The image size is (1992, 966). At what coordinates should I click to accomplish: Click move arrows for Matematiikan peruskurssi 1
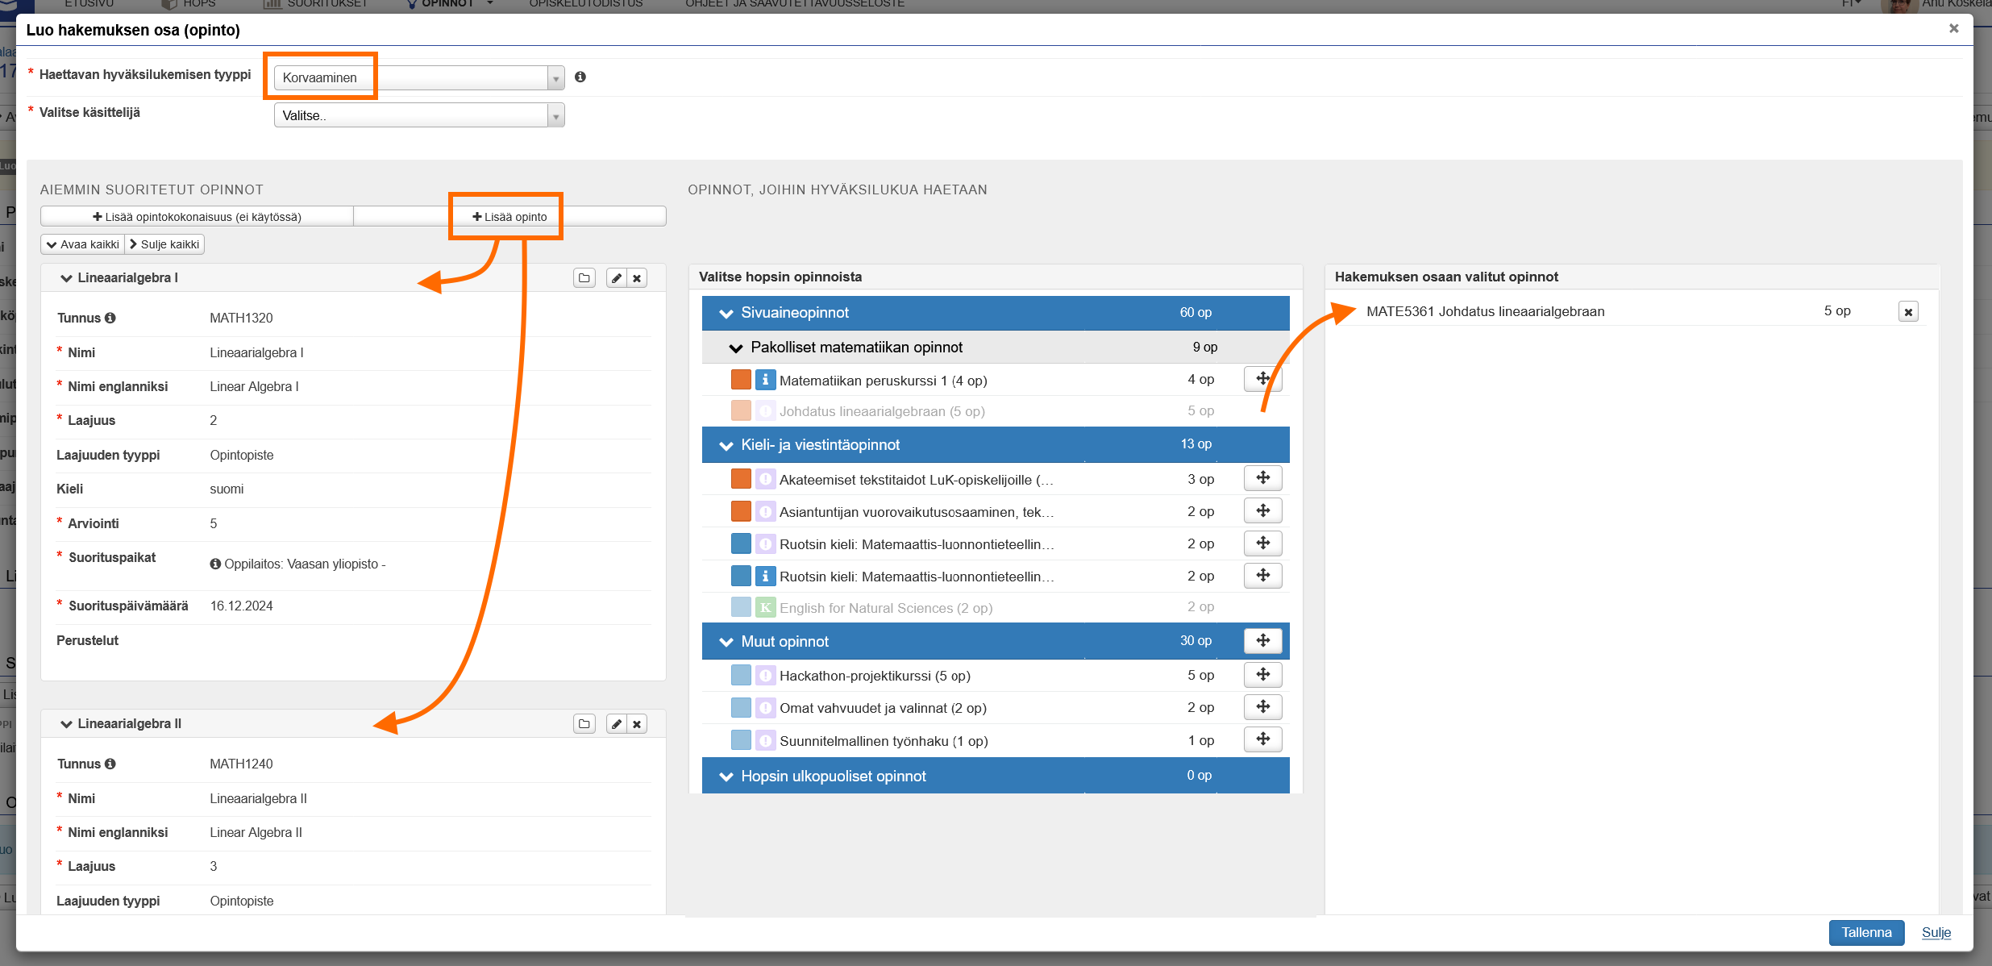1262,379
